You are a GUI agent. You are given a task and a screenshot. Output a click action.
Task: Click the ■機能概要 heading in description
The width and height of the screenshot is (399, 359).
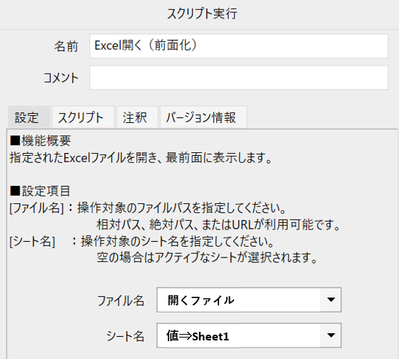[x=41, y=140]
